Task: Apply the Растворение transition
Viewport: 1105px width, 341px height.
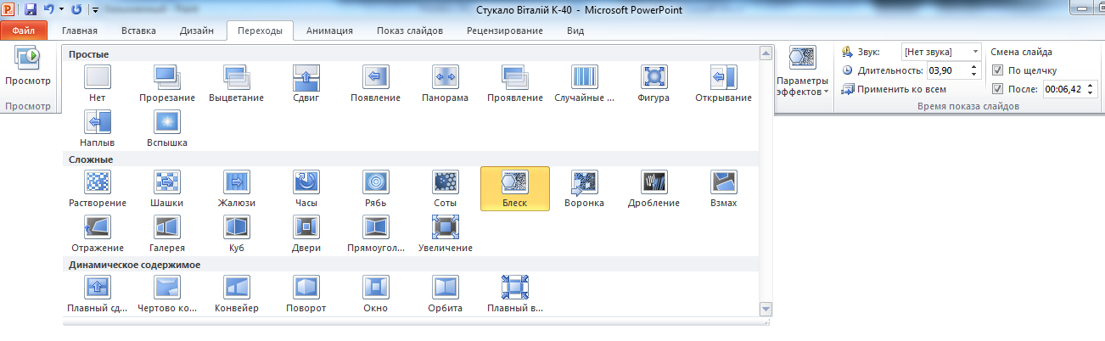Action: pos(98,188)
